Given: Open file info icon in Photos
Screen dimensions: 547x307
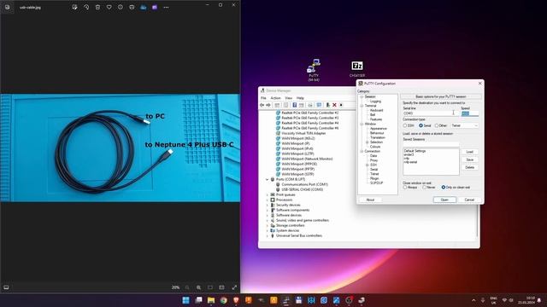Looking at the screenshot, I should (121, 7).
